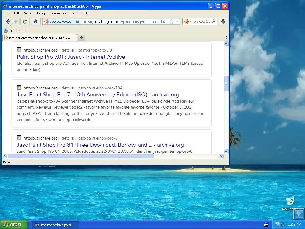Click the window resize grip in status bar
This screenshot has width=305, height=229.
tap(227, 163)
